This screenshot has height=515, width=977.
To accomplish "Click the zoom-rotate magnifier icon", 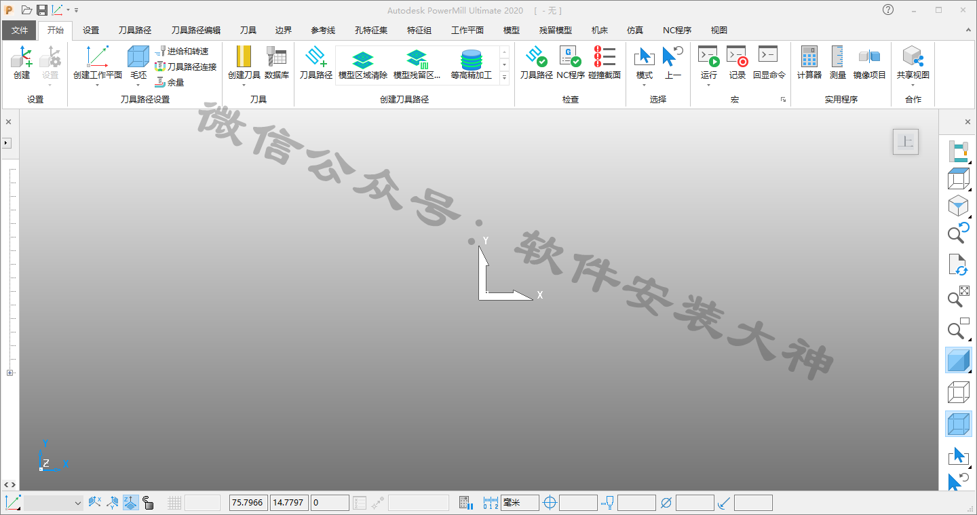I will point(958,232).
